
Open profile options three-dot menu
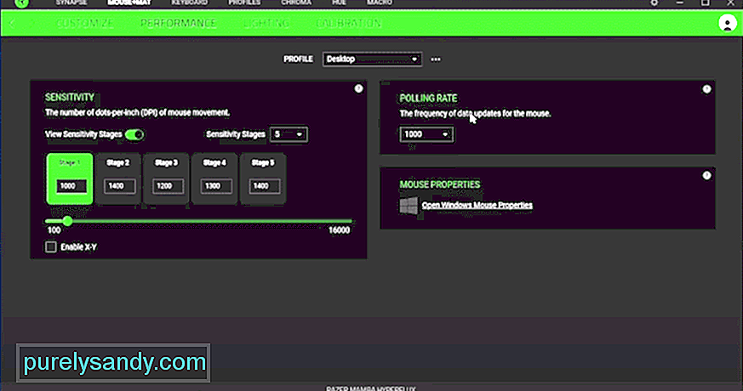(x=436, y=59)
